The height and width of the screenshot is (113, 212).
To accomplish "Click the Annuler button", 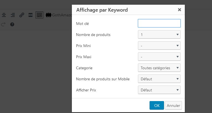I will click(173, 106).
